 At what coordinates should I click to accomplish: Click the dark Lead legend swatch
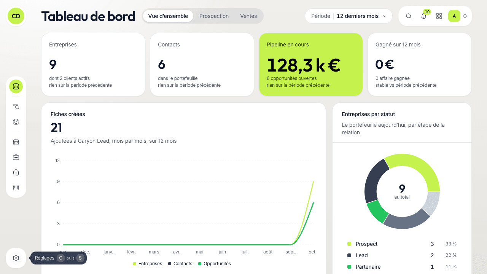[349, 255]
